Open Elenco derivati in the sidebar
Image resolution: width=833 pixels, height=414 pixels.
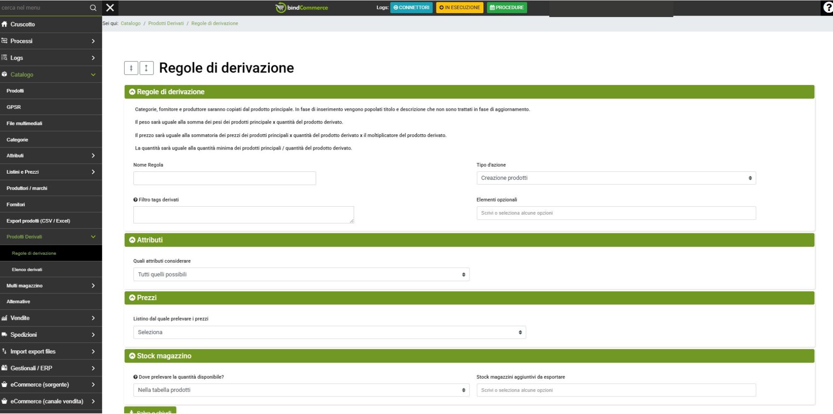(27, 270)
